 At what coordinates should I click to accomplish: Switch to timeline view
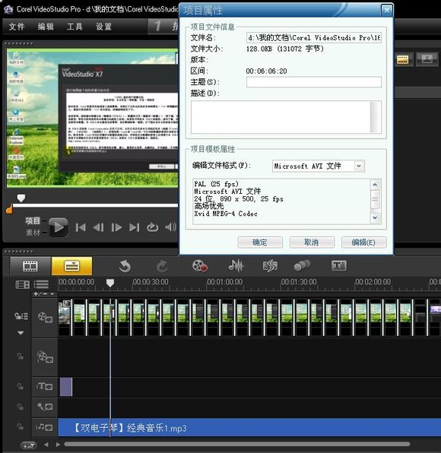[x=71, y=266]
